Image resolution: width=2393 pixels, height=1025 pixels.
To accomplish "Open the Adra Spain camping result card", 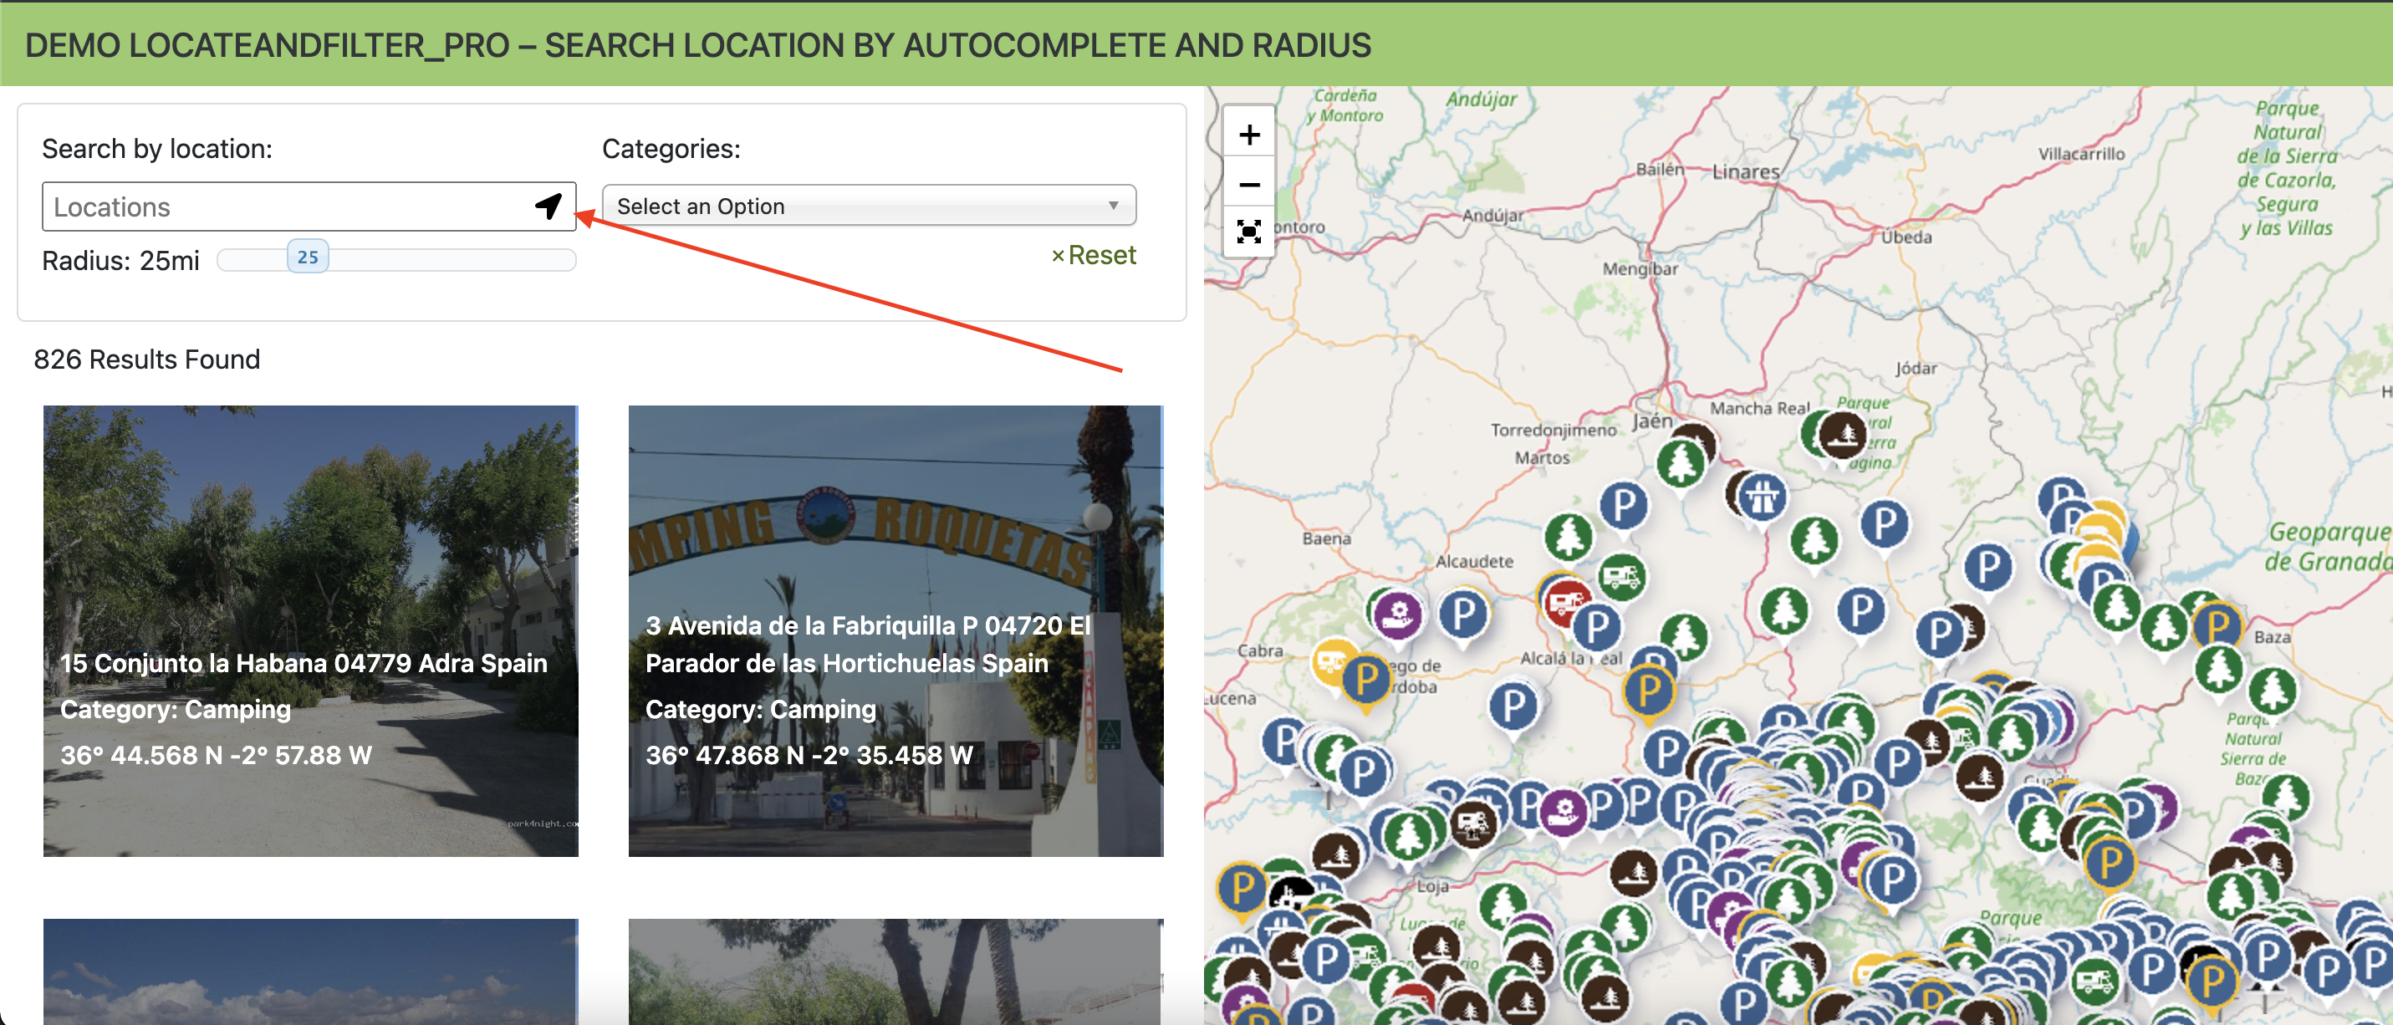I will (310, 630).
